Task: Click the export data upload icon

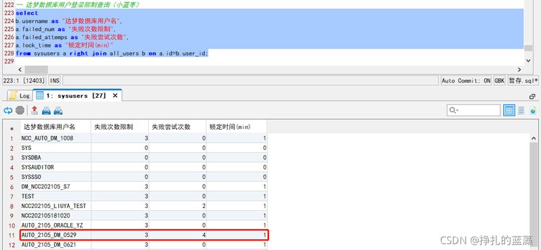Action: pos(34,110)
